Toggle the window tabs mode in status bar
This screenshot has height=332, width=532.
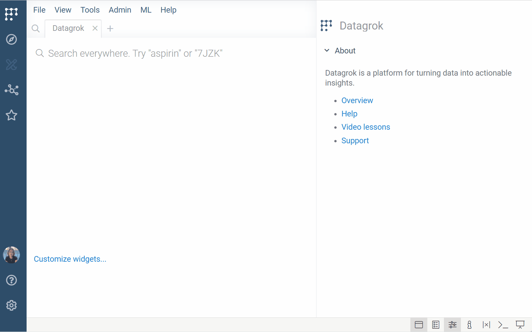(x=419, y=325)
